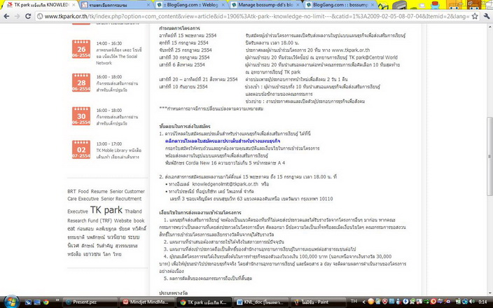Click the 26 June calendar date icon
The width and height of the screenshot is (493, 308).
82,49
